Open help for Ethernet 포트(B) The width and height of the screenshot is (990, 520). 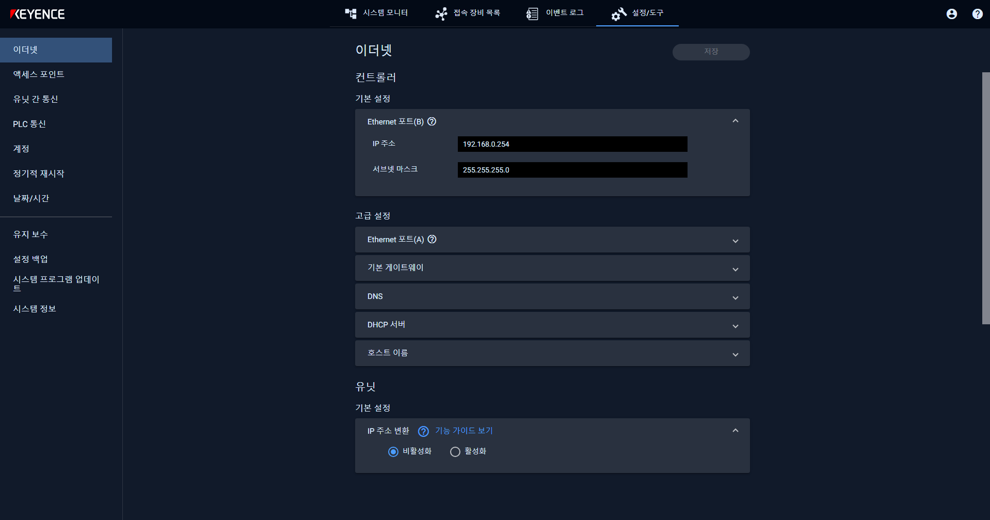pos(432,121)
